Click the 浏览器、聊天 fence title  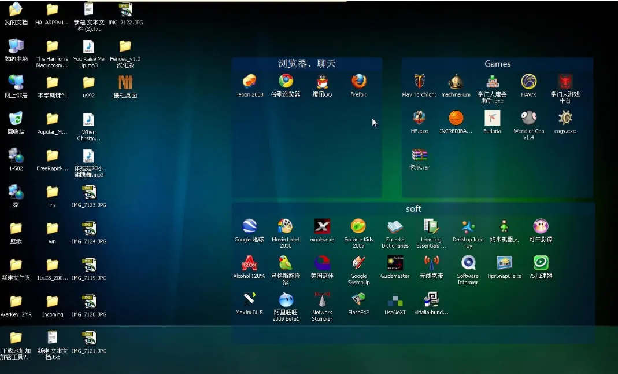pyautogui.click(x=306, y=63)
